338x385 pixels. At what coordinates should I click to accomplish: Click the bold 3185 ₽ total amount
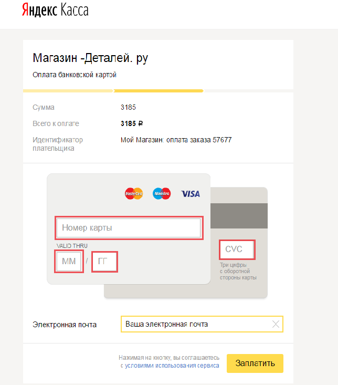(x=132, y=124)
